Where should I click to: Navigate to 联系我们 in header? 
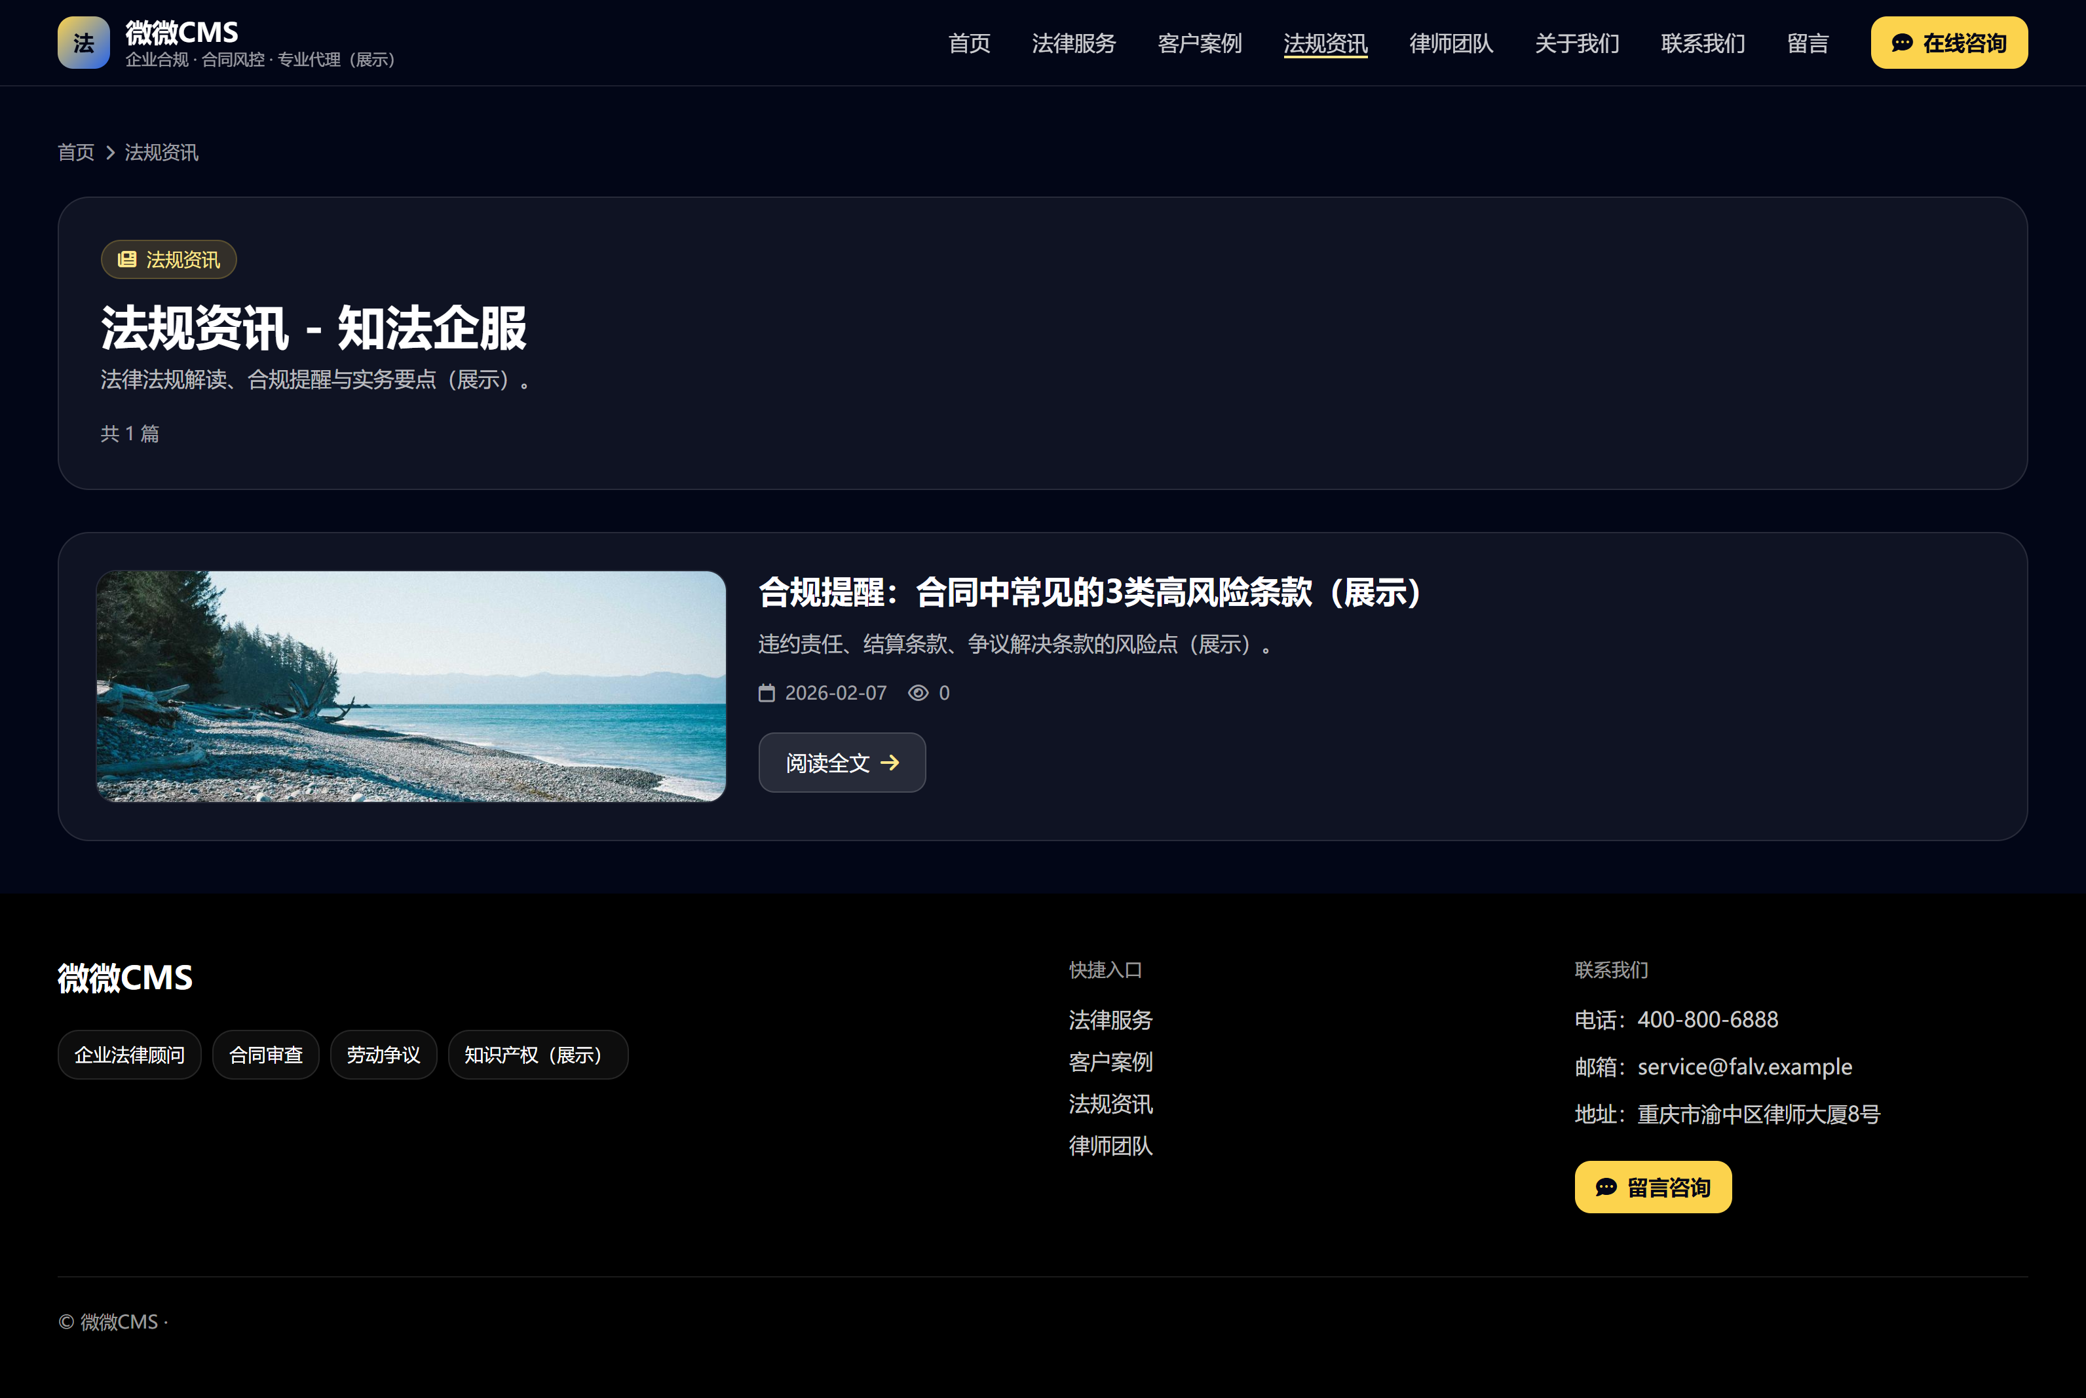click(x=1702, y=43)
